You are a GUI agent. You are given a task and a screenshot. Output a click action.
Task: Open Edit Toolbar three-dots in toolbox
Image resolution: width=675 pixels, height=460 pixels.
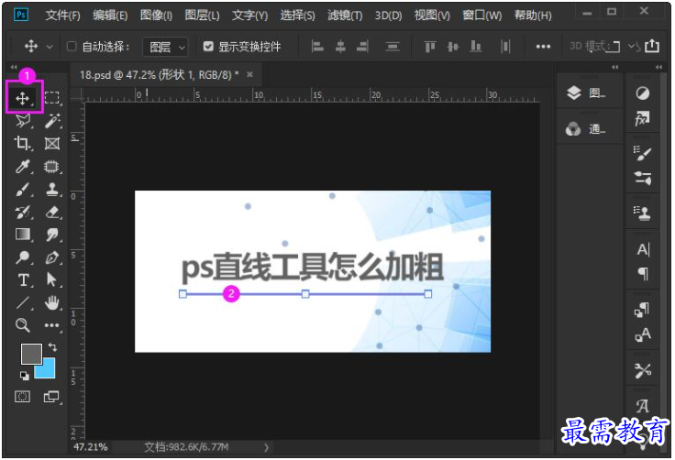52,325
